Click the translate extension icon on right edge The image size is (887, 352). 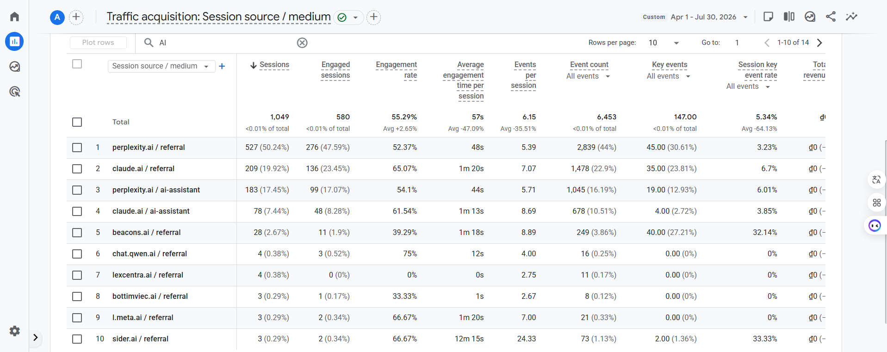click(876, 180)
